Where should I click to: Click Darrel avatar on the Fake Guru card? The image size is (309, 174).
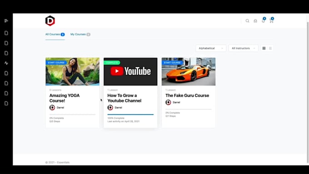pos(168,102)
